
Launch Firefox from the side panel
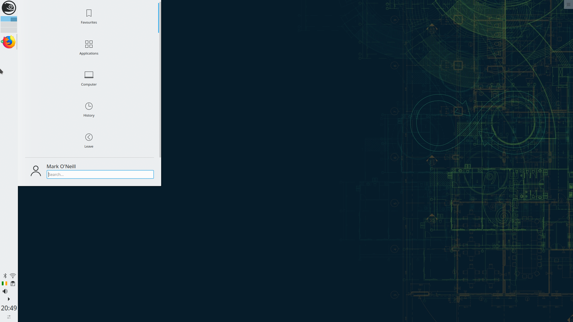coord(9,42)
